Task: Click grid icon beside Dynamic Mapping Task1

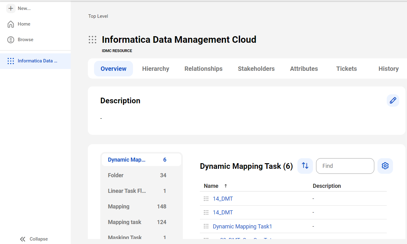Action: pos(206,226)
